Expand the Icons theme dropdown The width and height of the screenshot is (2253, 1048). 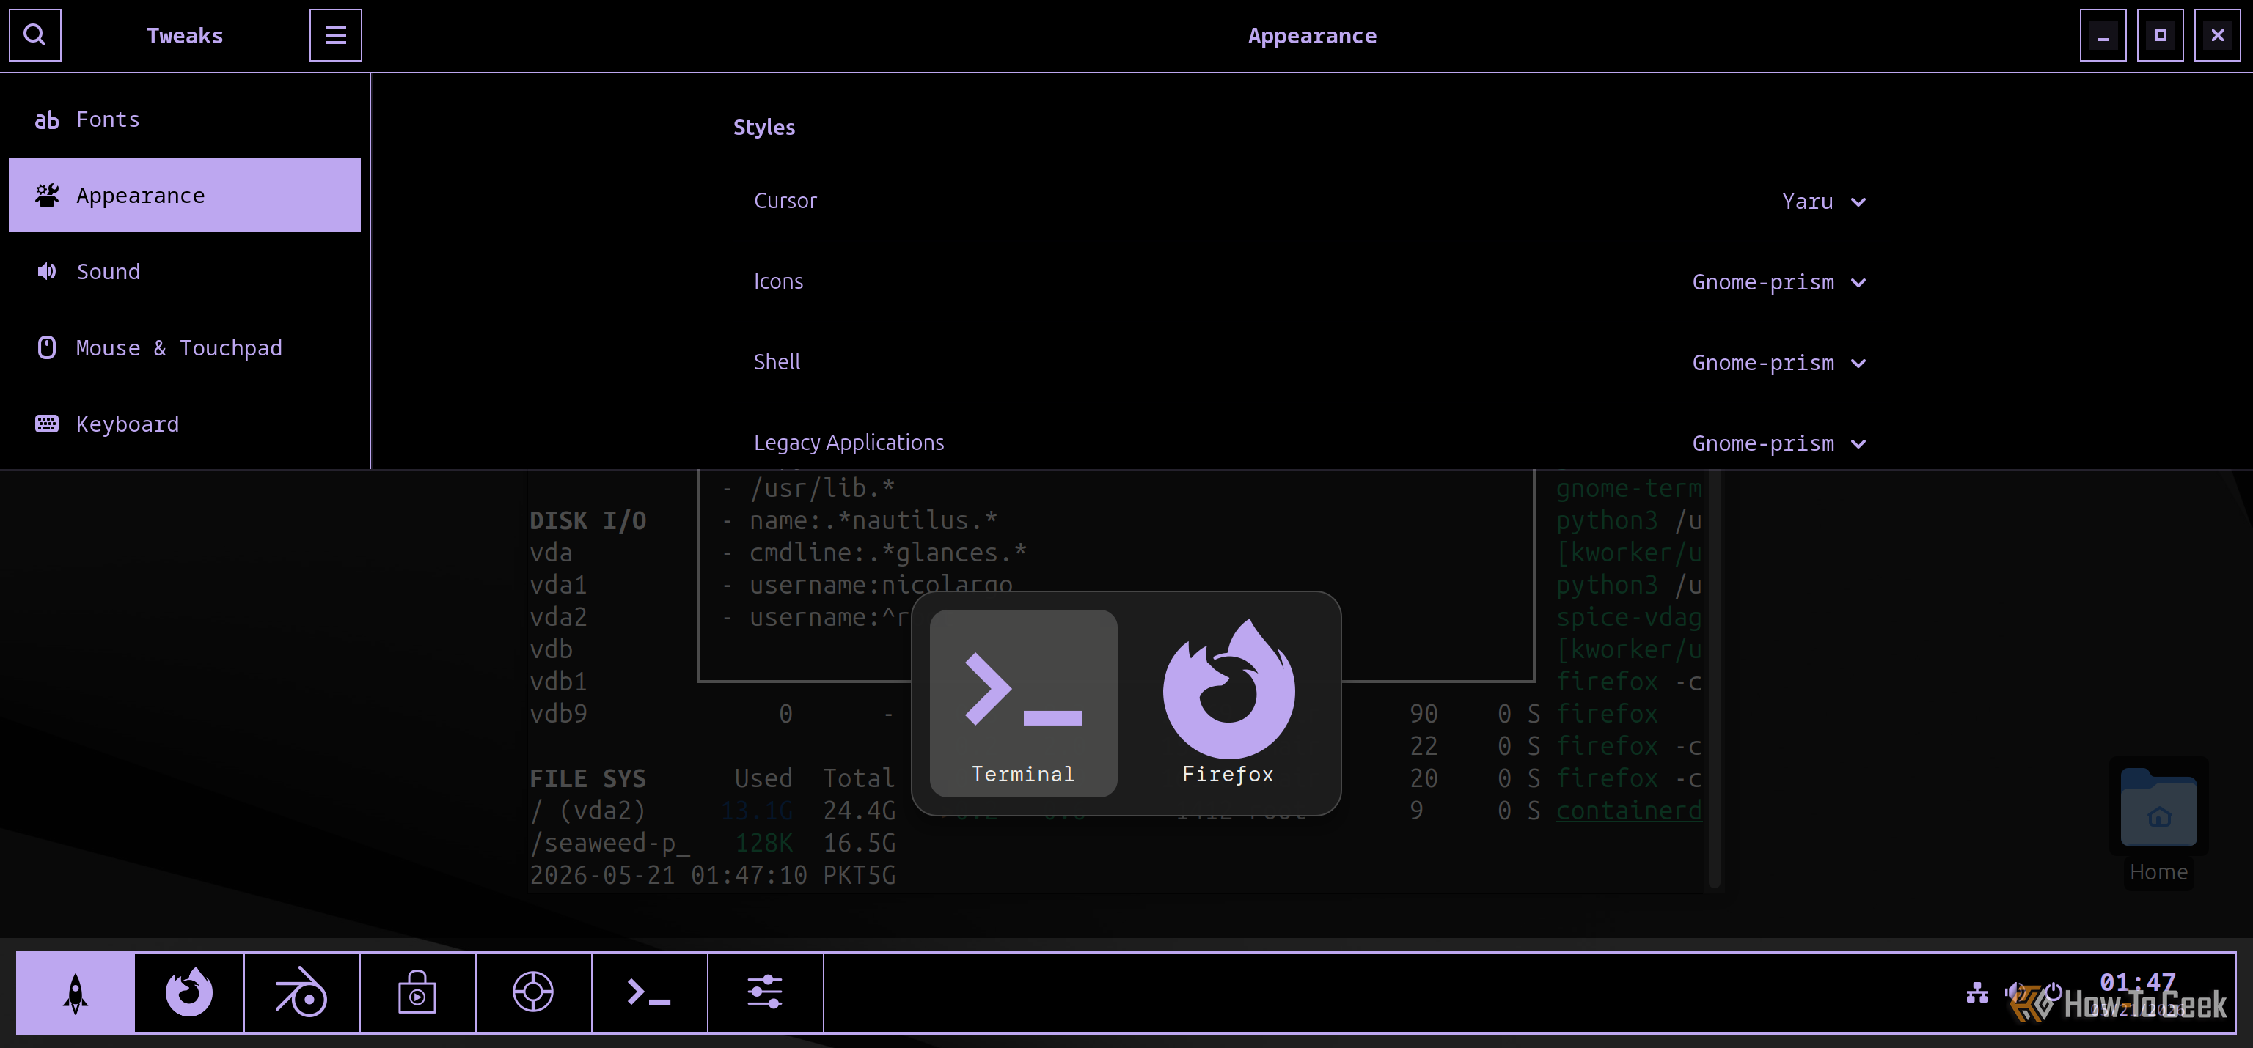1779,282
